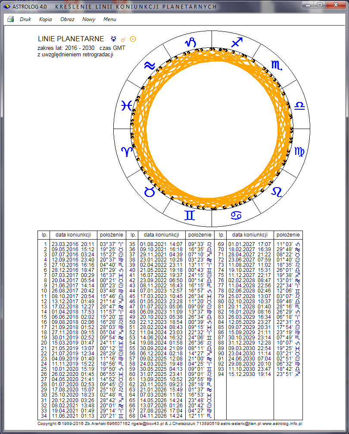Select conjunction date 23.03.2016 20:11
349x434 pixels.
point(73,244)
